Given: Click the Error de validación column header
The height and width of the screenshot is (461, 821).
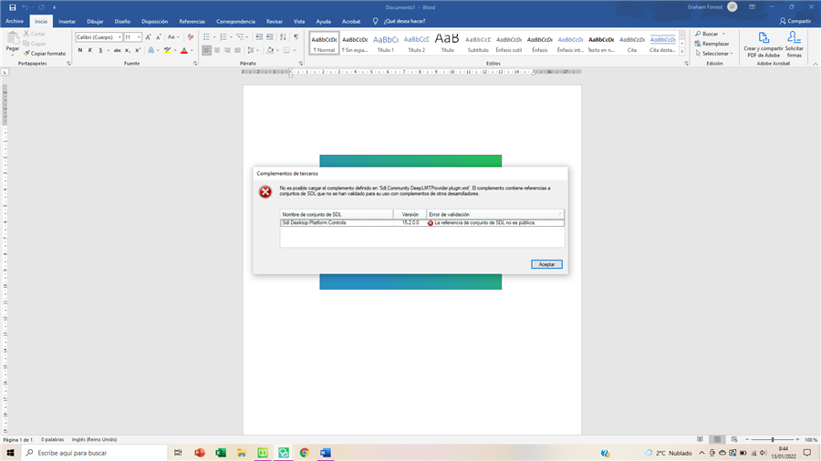Looking at the screenshot, I should coord(495,214).
